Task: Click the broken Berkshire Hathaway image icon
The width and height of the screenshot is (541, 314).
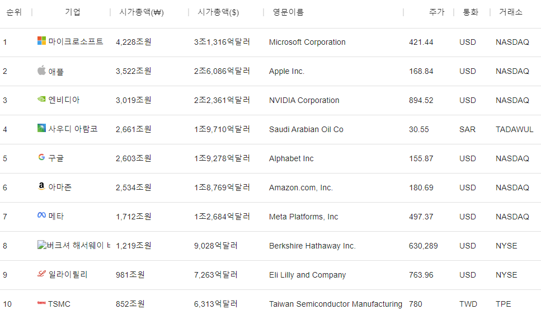Action: (x=42, y=245)
